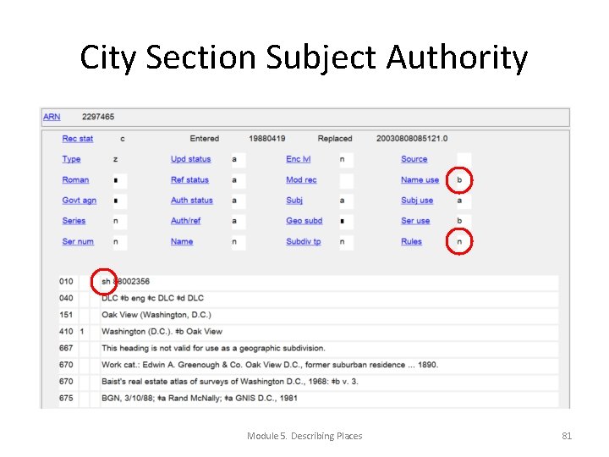
Task: Open the Subj use link
Action: [x=417, y=201]
